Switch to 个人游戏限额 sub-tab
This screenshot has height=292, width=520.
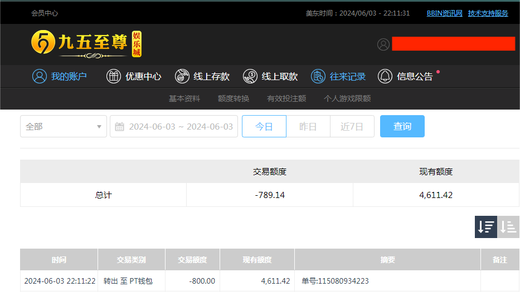347,98
